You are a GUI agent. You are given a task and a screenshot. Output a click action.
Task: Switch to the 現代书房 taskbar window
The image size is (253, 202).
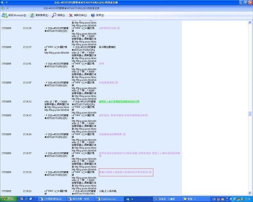[81, 199]
